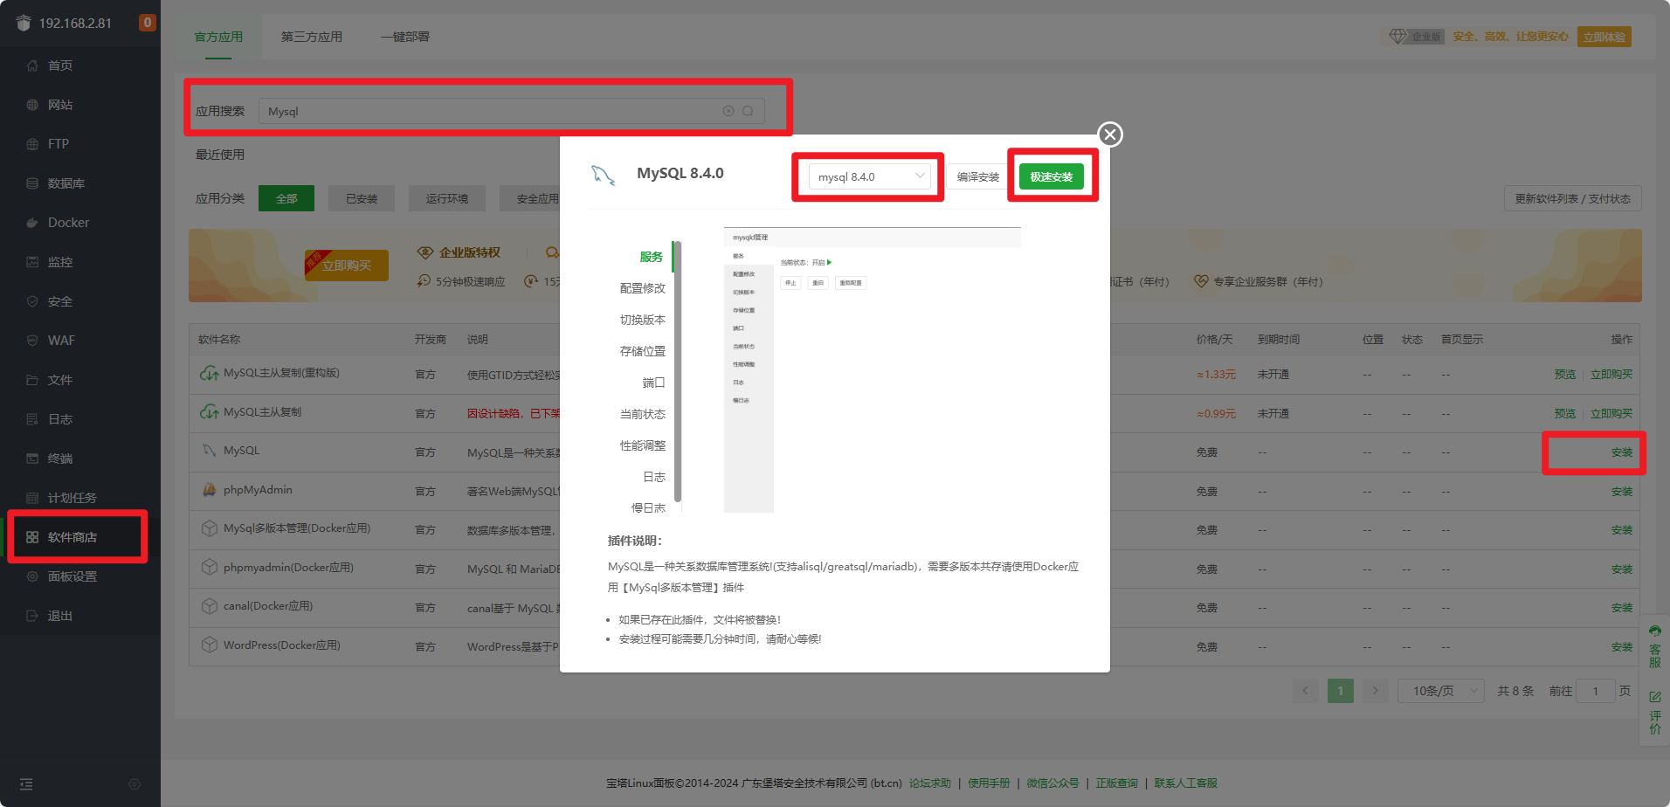Click the phpMyAdmin row icon
Screen dimensions: 1670x807
(x=210, y=490)
